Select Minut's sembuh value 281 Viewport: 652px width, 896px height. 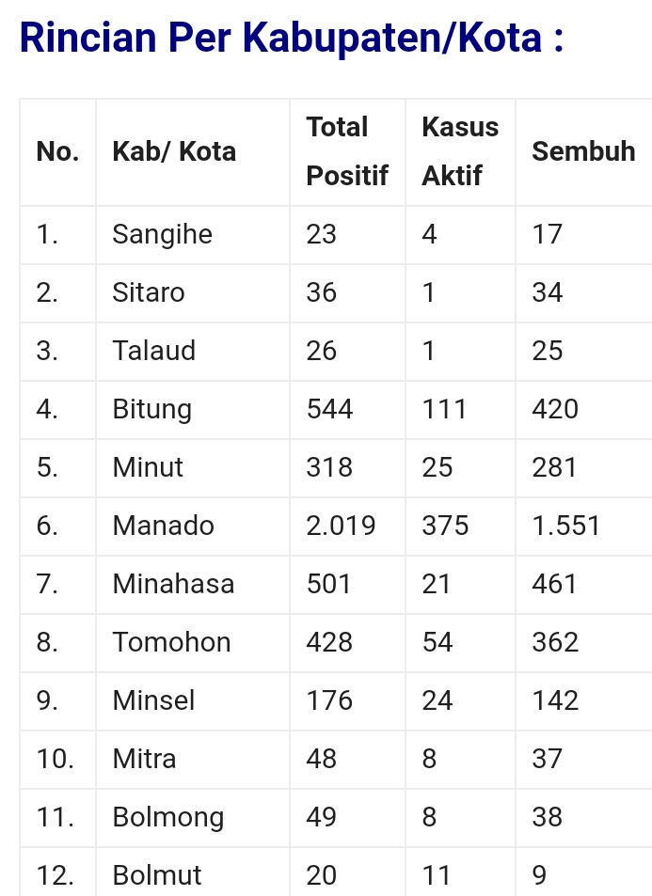554,467
